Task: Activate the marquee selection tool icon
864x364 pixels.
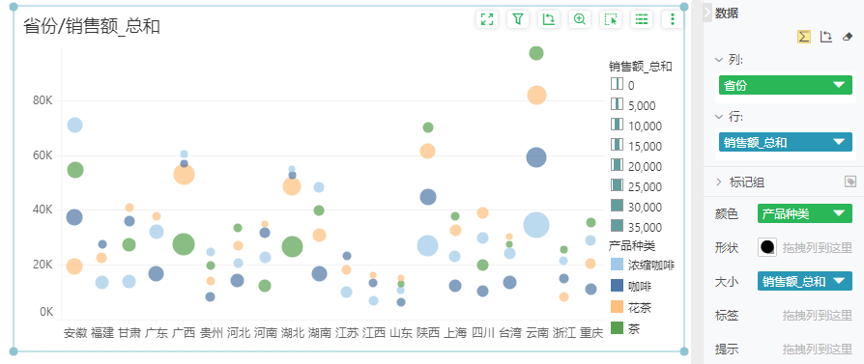Action: tap(611, 19)
